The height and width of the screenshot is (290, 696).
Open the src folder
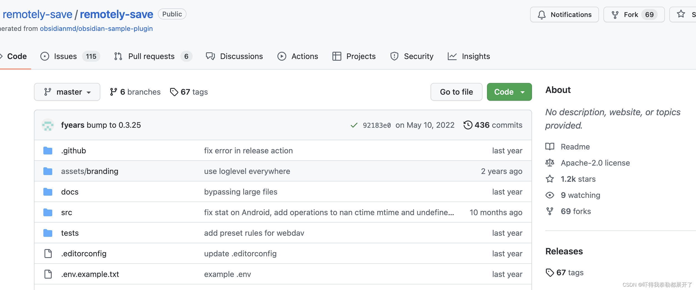click(x=66, y=212)
